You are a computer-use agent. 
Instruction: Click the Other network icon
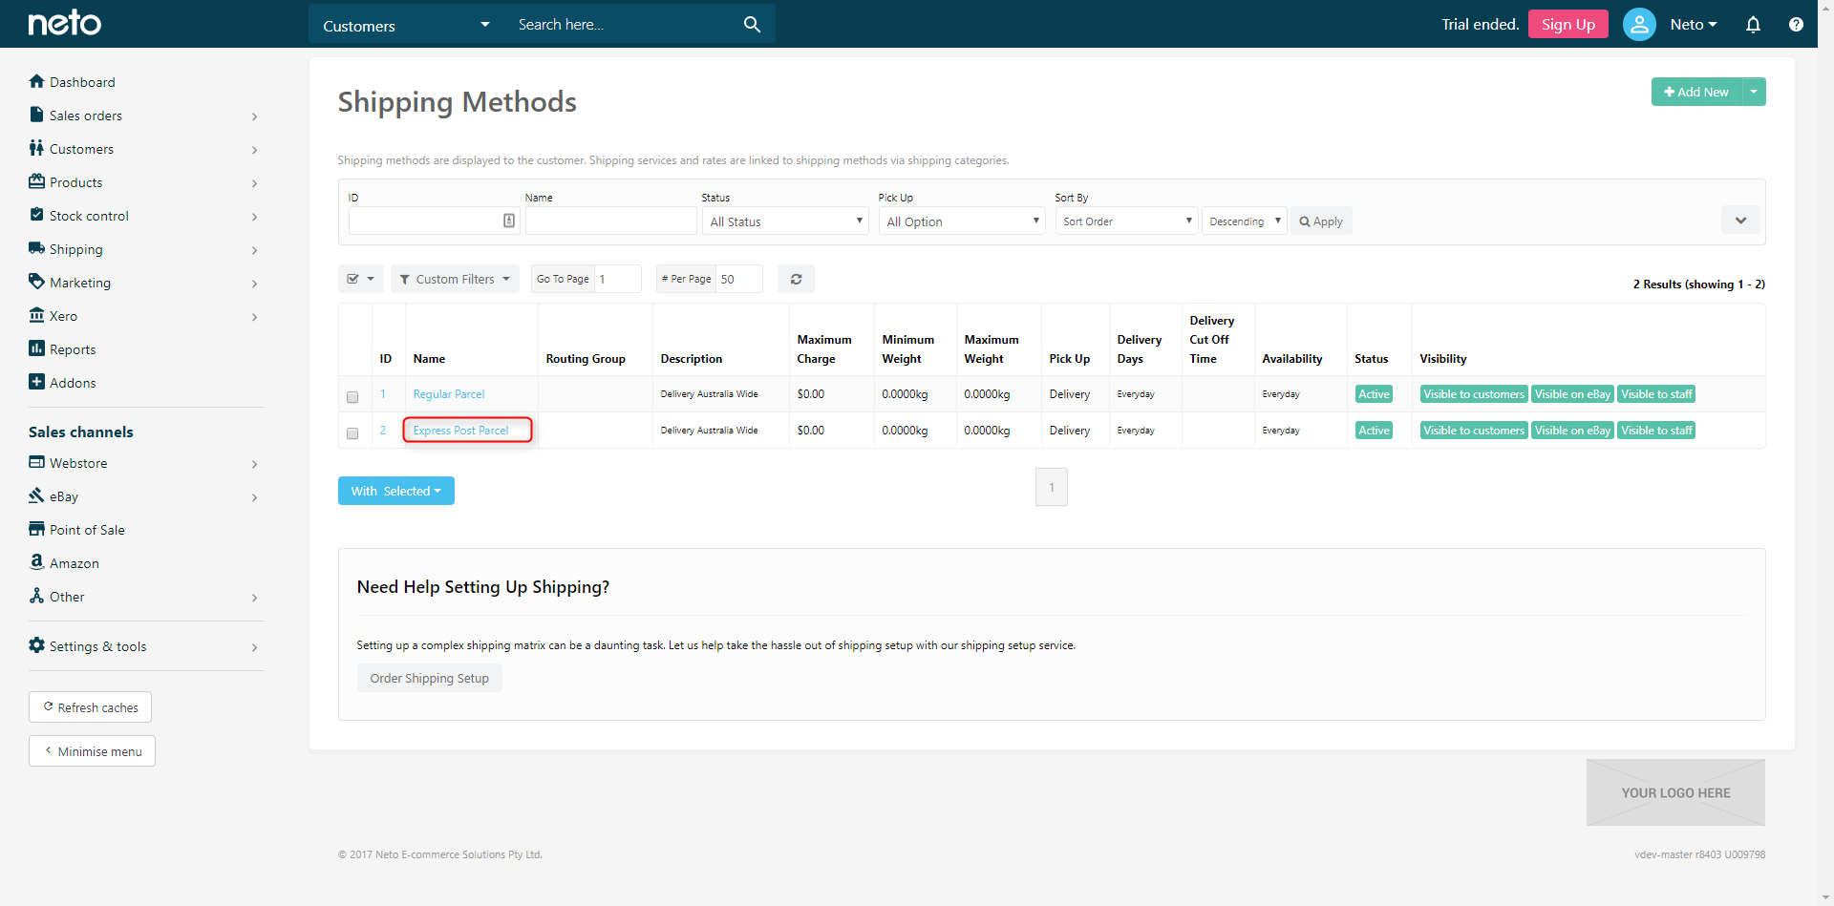[36, 596]
